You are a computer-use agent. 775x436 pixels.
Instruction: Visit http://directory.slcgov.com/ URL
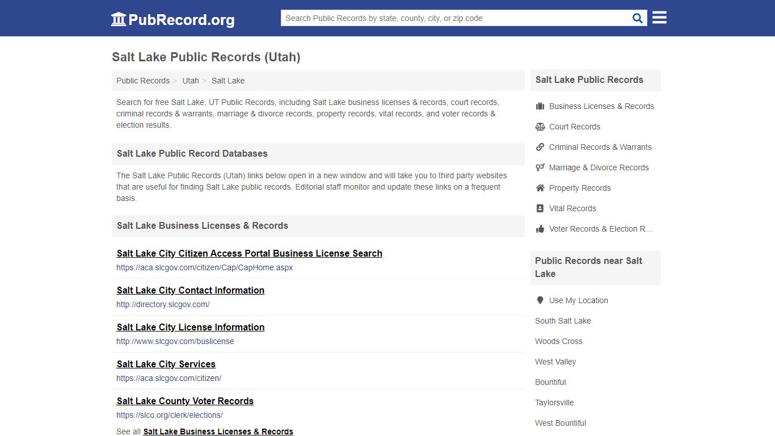[163, 304]
